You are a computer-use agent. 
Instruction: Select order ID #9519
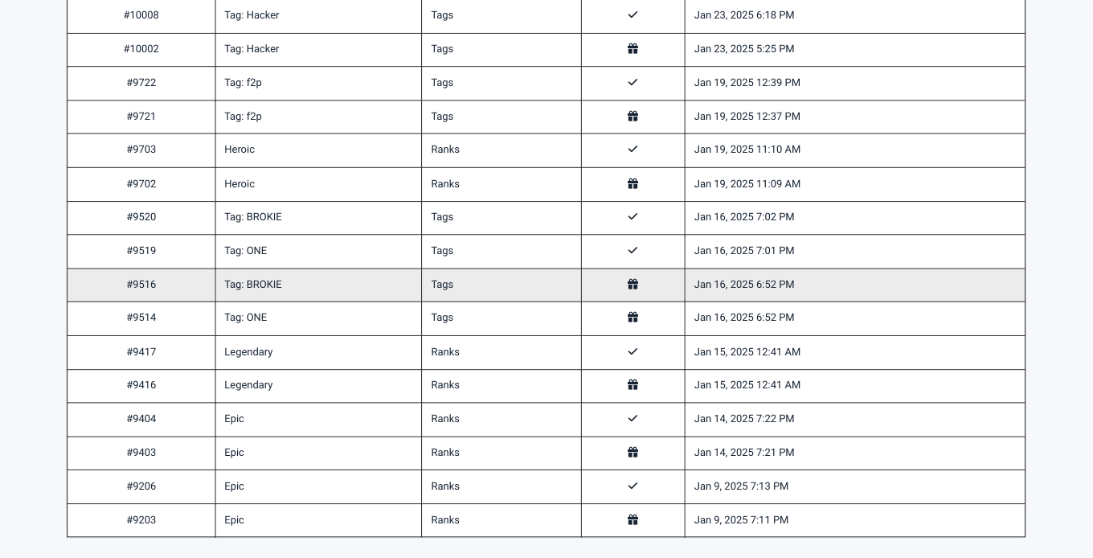pyautogui.click(x=141, y=251)
